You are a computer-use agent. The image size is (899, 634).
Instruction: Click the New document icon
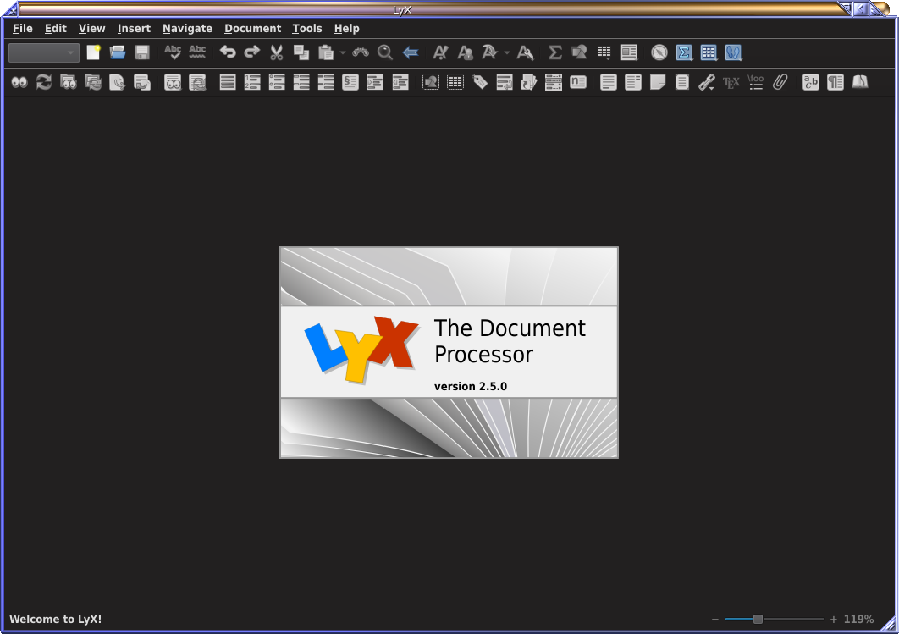point(93,52)
